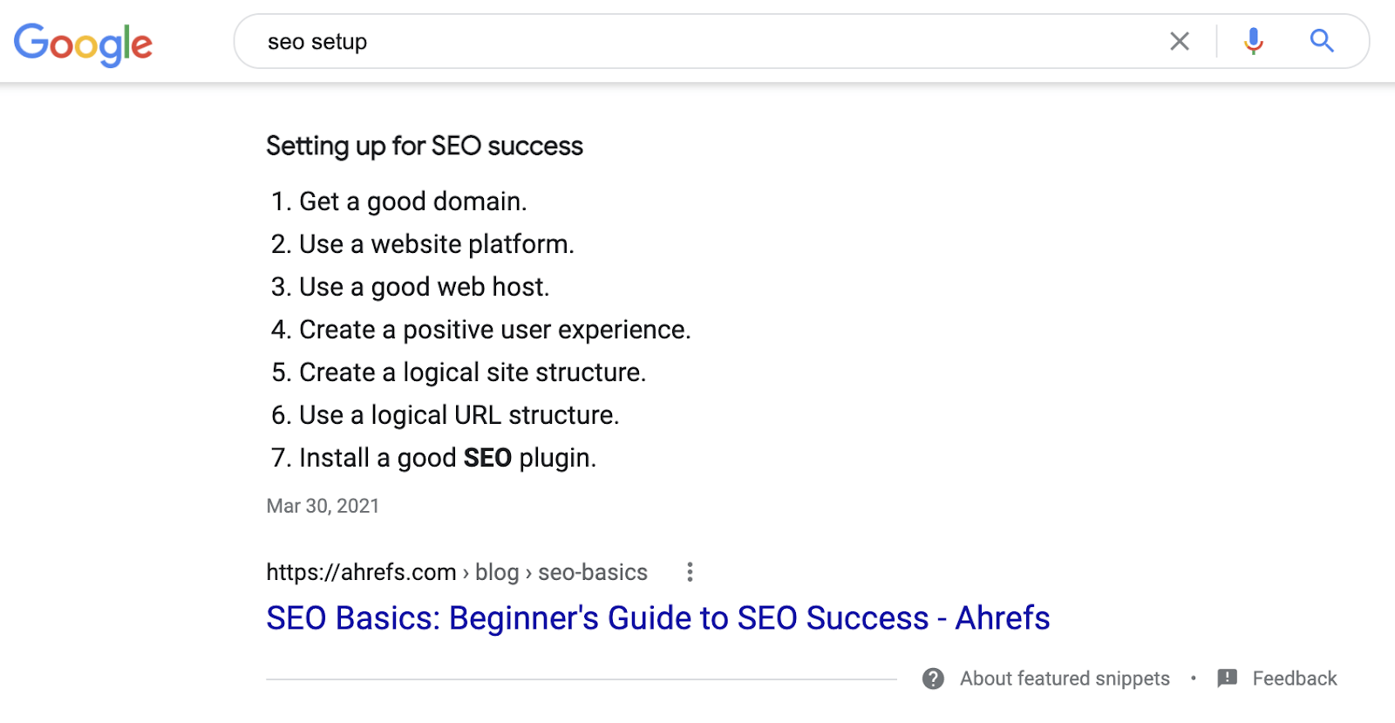This screenshot has width=1395, height=723.
Task: Start voice search with the microphone
Action: click(x=1254, y=41)
